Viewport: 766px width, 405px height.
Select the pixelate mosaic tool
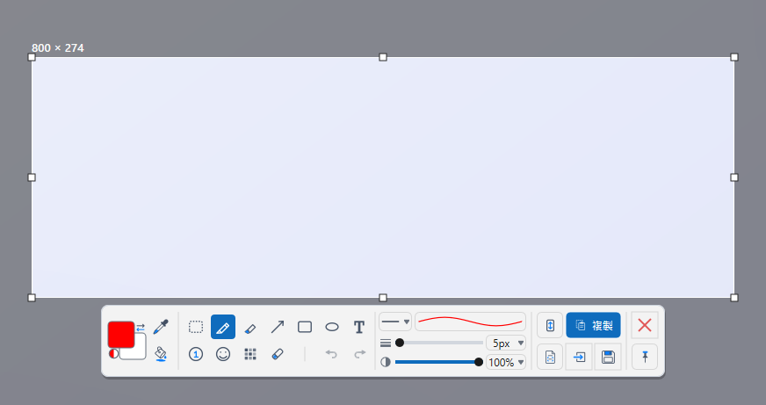250,354
